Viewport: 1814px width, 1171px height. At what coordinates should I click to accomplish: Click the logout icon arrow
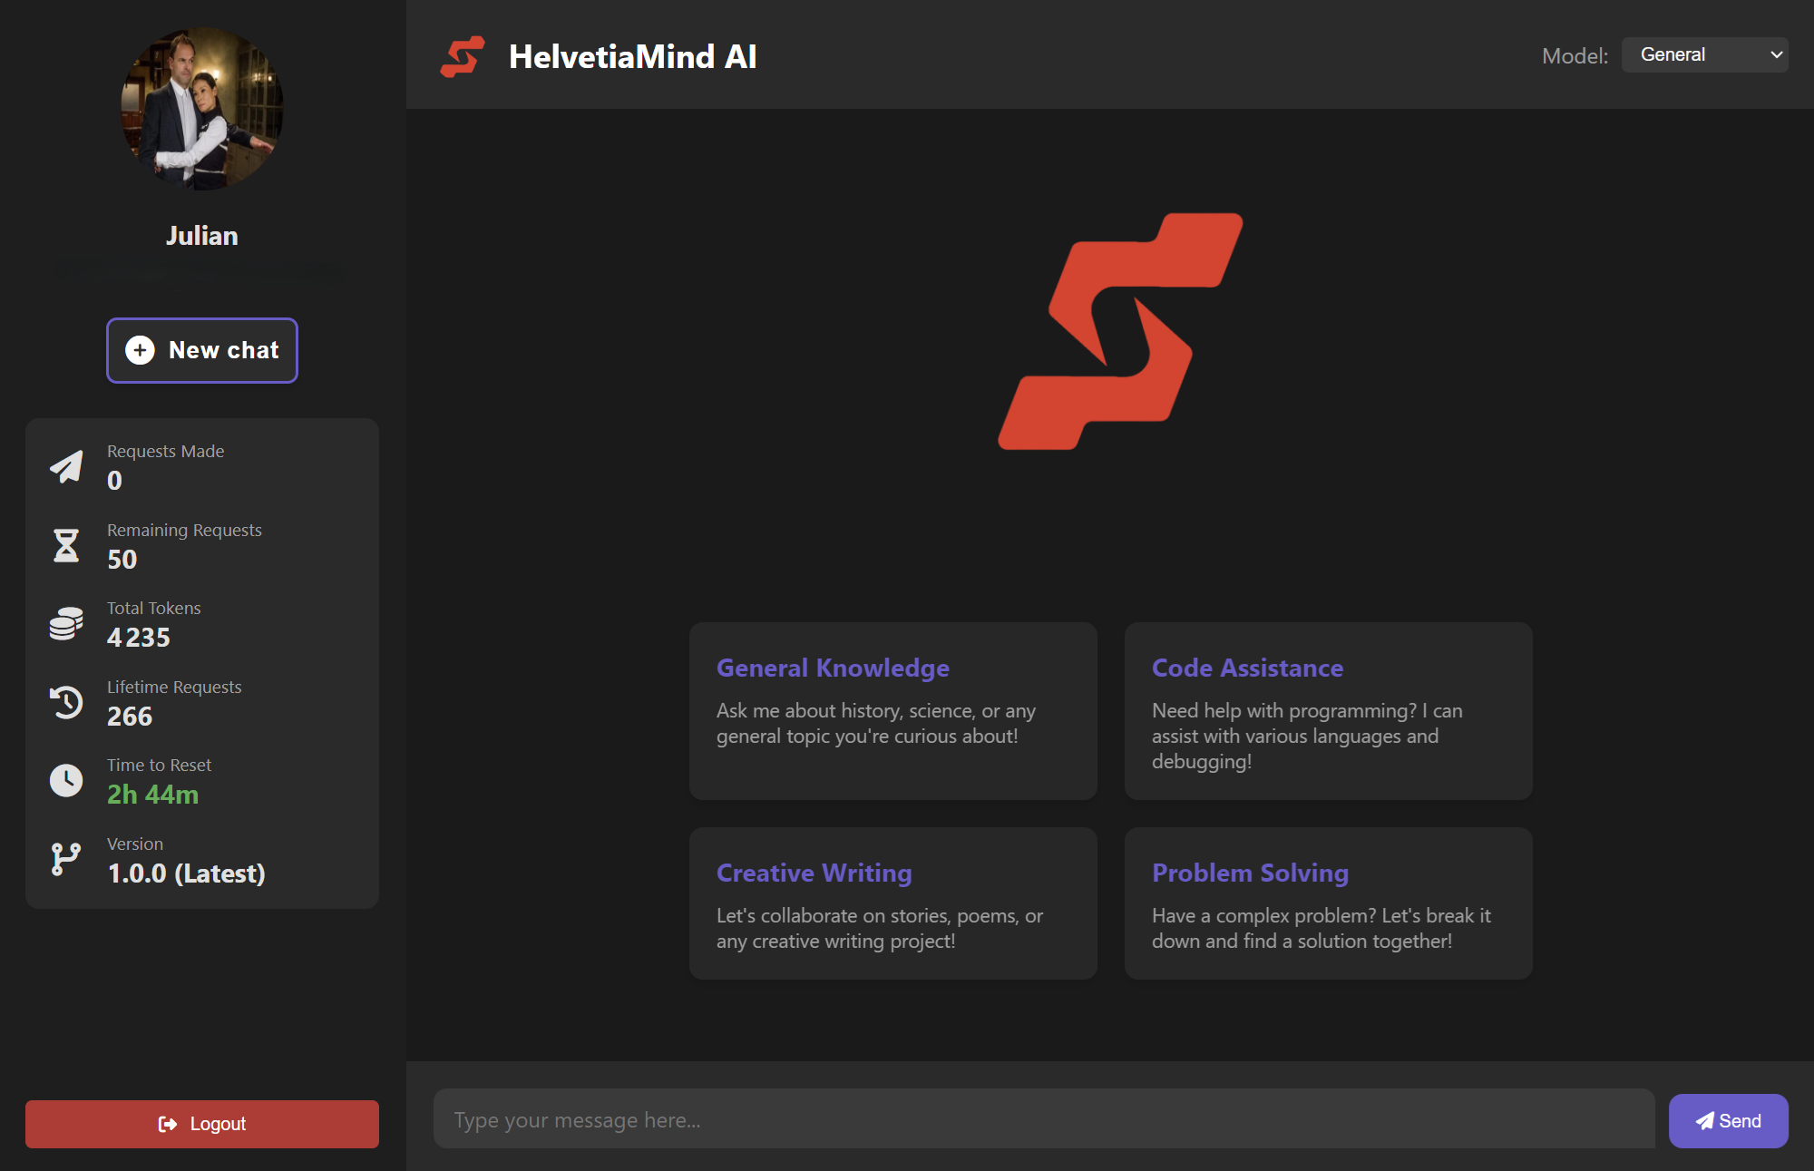(168, 1124)
